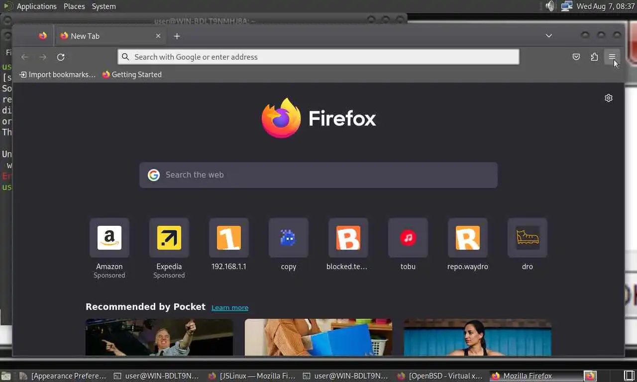Click the Pocket Learn more link

[230, 307]
